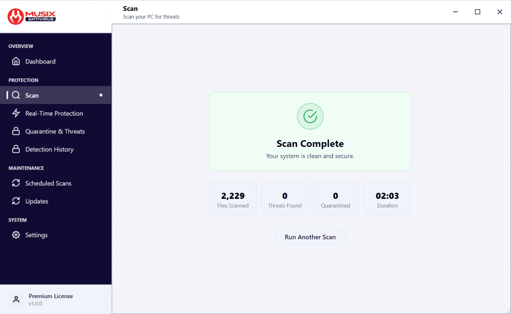Click the SYSTEM section header
Screen dimensions: 511x314
click(x=17, y=220)
